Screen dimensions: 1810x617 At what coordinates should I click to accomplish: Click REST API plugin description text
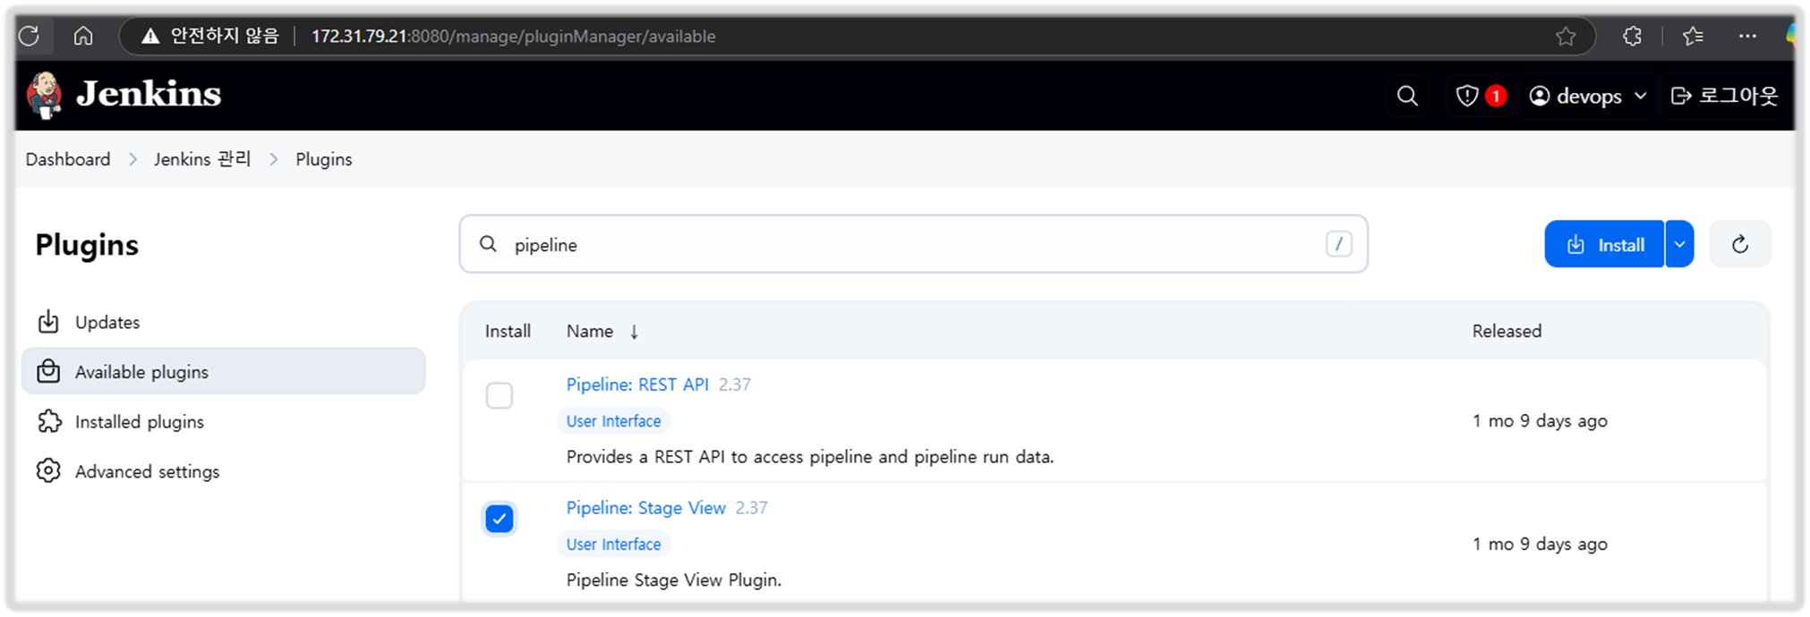[x=810, y=456]
